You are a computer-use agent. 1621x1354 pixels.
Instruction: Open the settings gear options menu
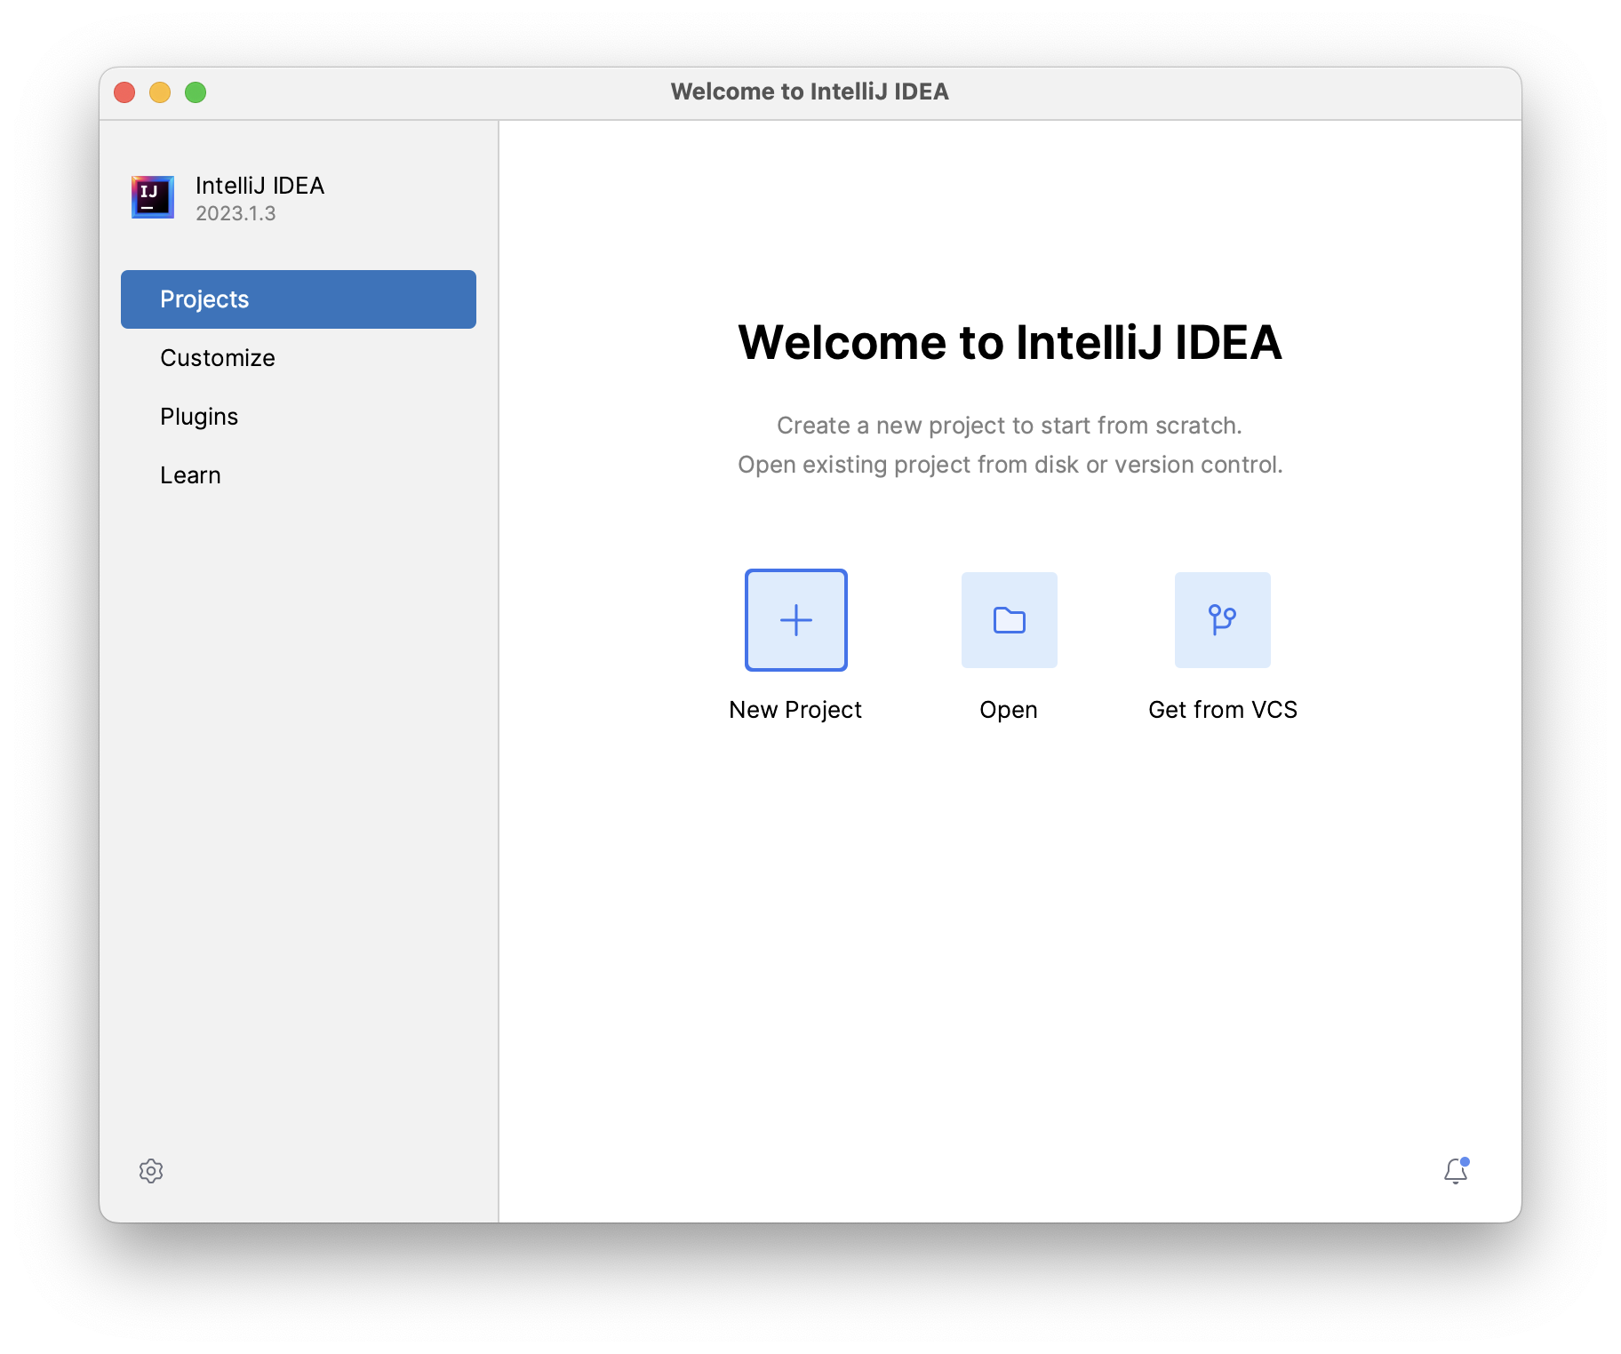151,1171
